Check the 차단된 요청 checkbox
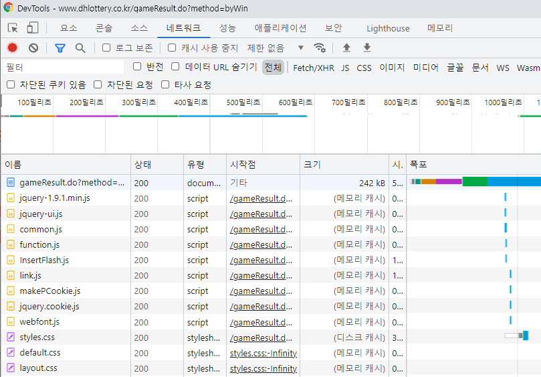 98,84
